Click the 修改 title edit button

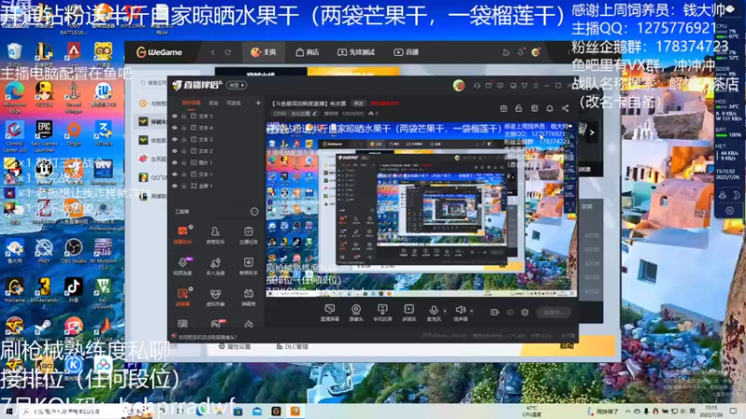click(358, 103)
